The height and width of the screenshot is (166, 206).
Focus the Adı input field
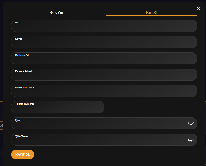coord(104,26)
